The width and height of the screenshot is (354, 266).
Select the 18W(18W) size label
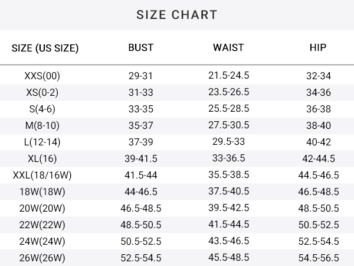(42, 192)
